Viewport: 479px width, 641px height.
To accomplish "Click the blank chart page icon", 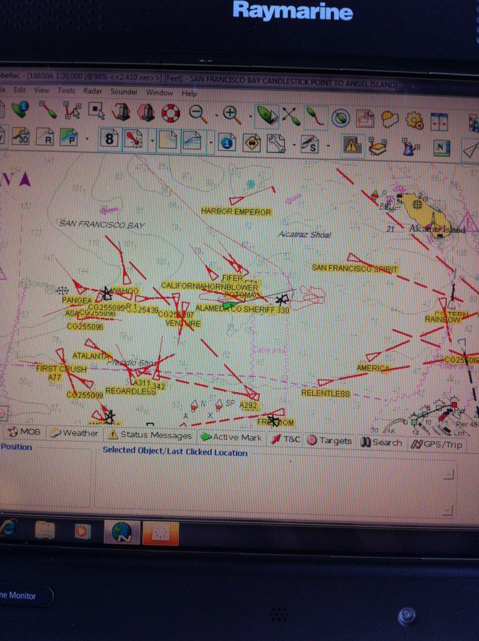I will click(167, 140).
